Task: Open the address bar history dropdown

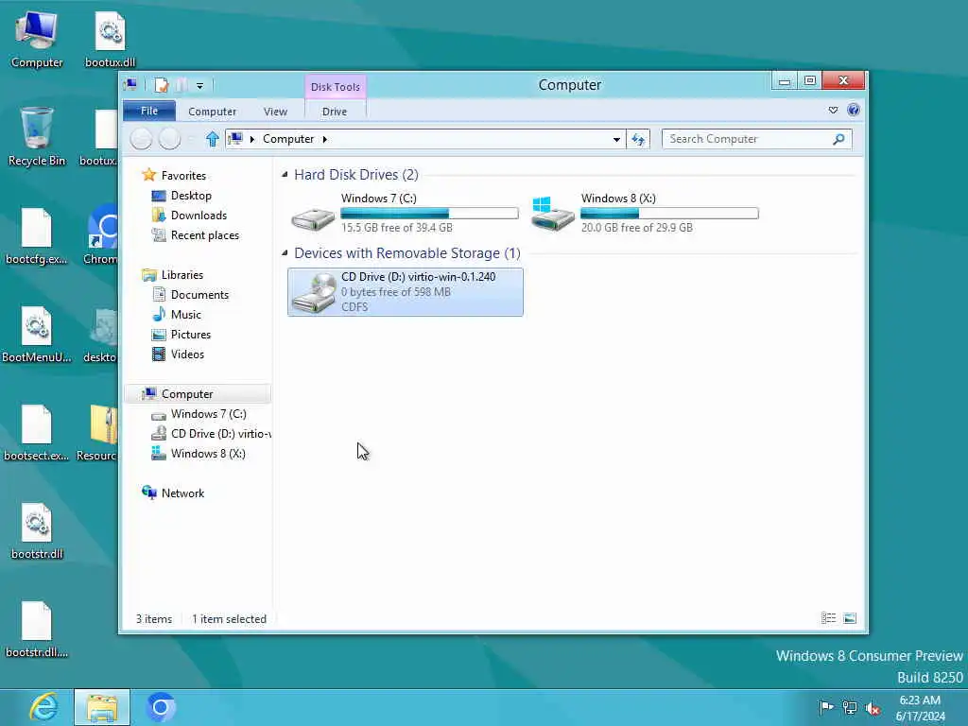Action: point(616,140)
